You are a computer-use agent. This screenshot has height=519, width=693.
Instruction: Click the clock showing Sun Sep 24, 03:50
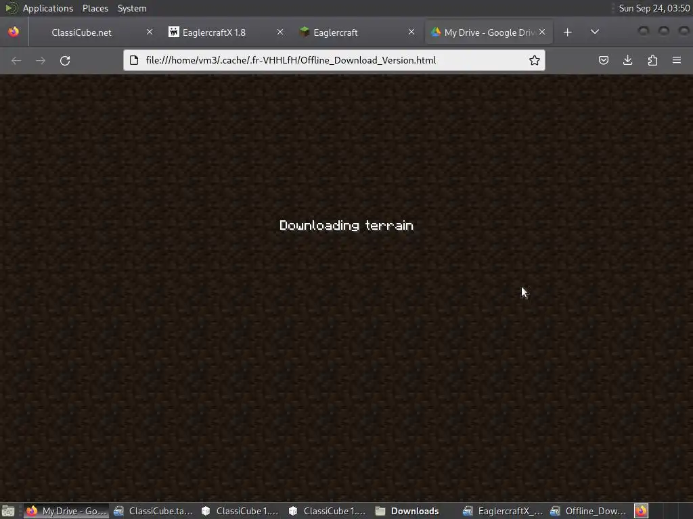pos(654,8)
